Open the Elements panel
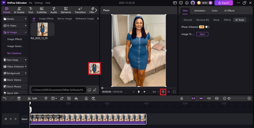 point(66,10)
